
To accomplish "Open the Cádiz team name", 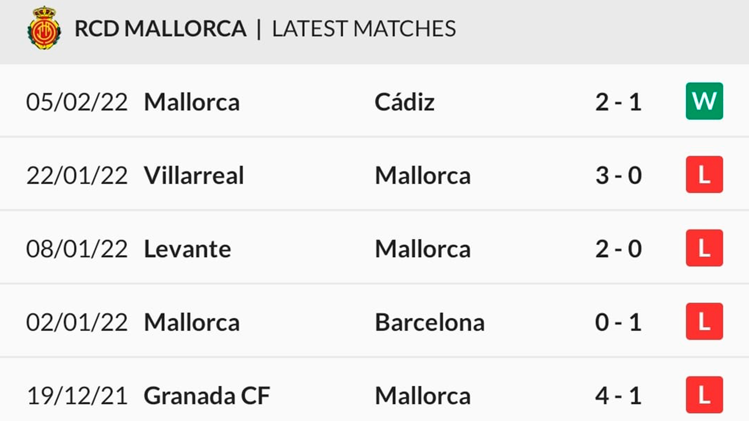I will 405,102.
